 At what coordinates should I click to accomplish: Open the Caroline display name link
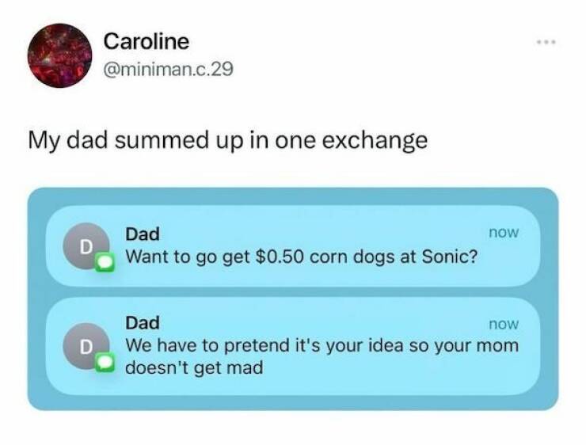click(146, 40)
